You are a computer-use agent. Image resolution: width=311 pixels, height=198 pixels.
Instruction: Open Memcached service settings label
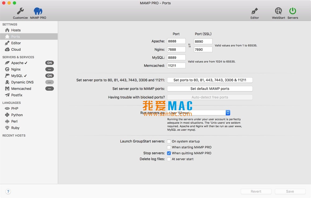pyautogui.click(x=21, y=89)
